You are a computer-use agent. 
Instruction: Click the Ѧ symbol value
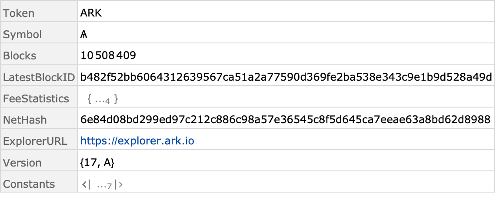click(x=84, y=34)
